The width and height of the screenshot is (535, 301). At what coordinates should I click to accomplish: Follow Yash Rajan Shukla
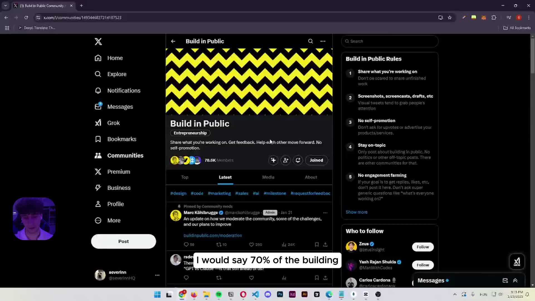(422, 265)
